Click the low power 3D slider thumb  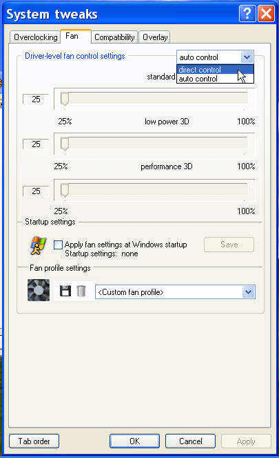[x=65, y=144]
